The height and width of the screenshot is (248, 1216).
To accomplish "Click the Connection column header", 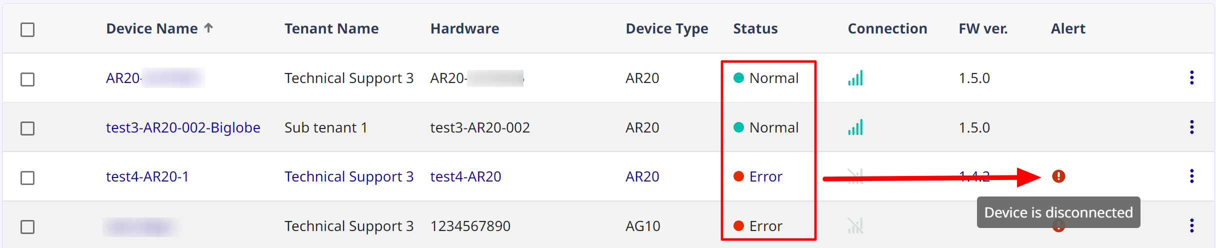I will [x=887, y=28].
